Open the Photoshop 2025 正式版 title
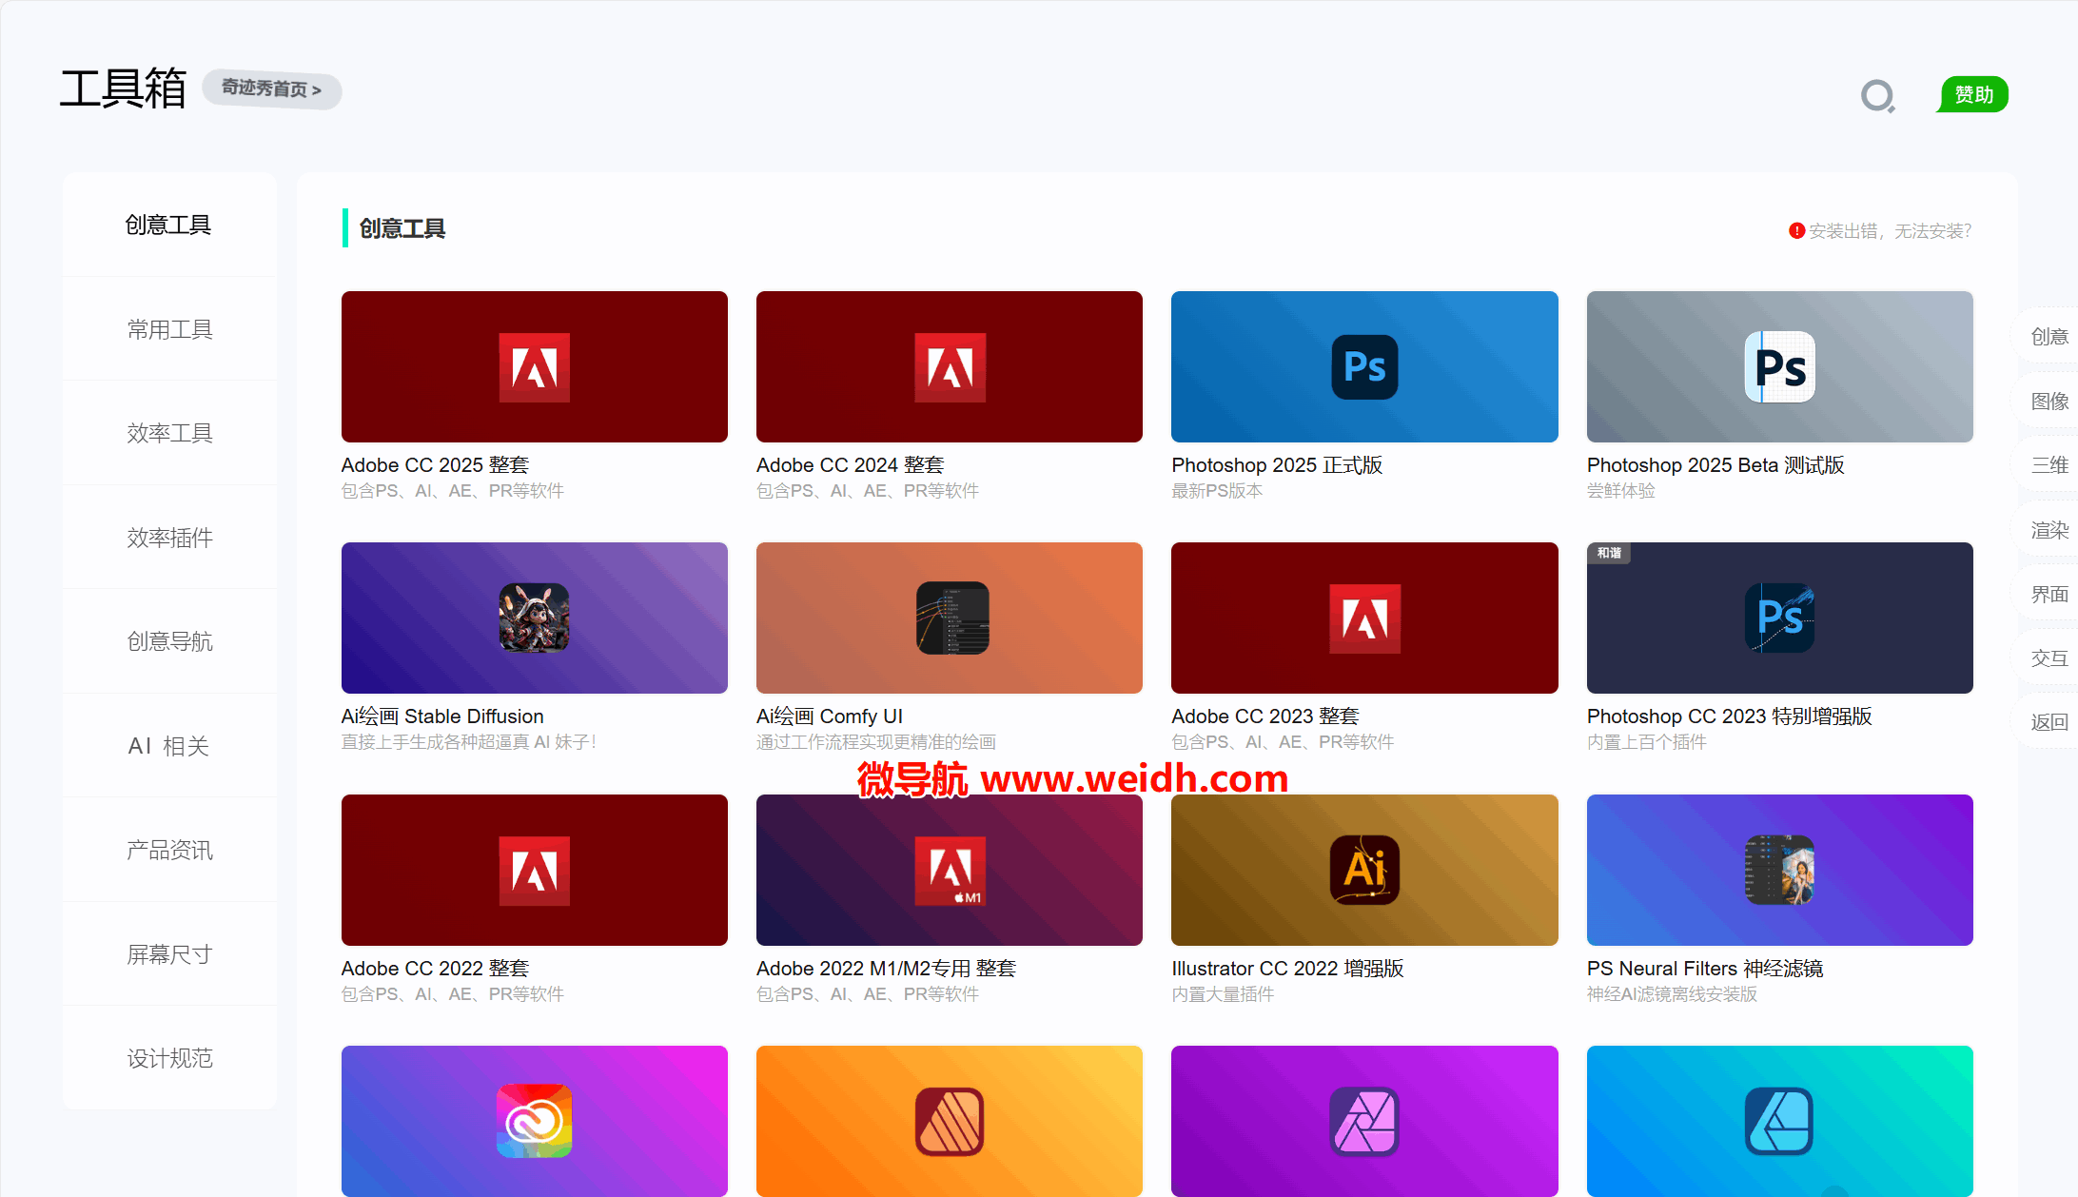Viewport: 2078px width, 1197px height. [1277, 465]
